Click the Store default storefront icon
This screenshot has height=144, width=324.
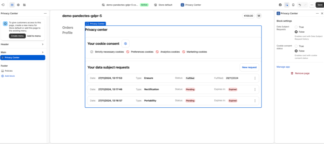tap(156, 5)
